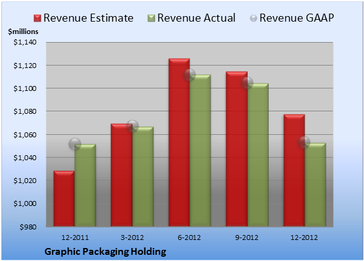The height and width of the screenshot is (261, 364).
Task: Select the green actual bar for 12-2011
Action: [x=85, y=186]
